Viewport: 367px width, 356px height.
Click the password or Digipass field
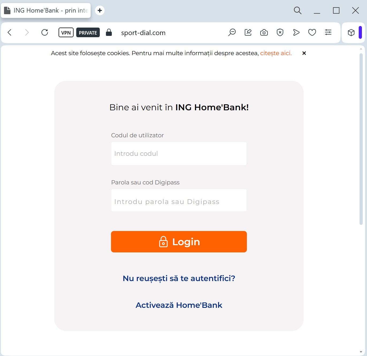(179, 200)
